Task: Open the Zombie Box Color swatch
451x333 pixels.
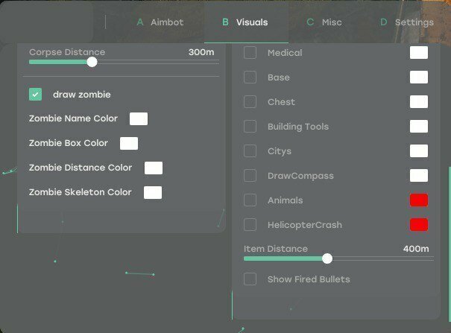Action: point(129,143)
